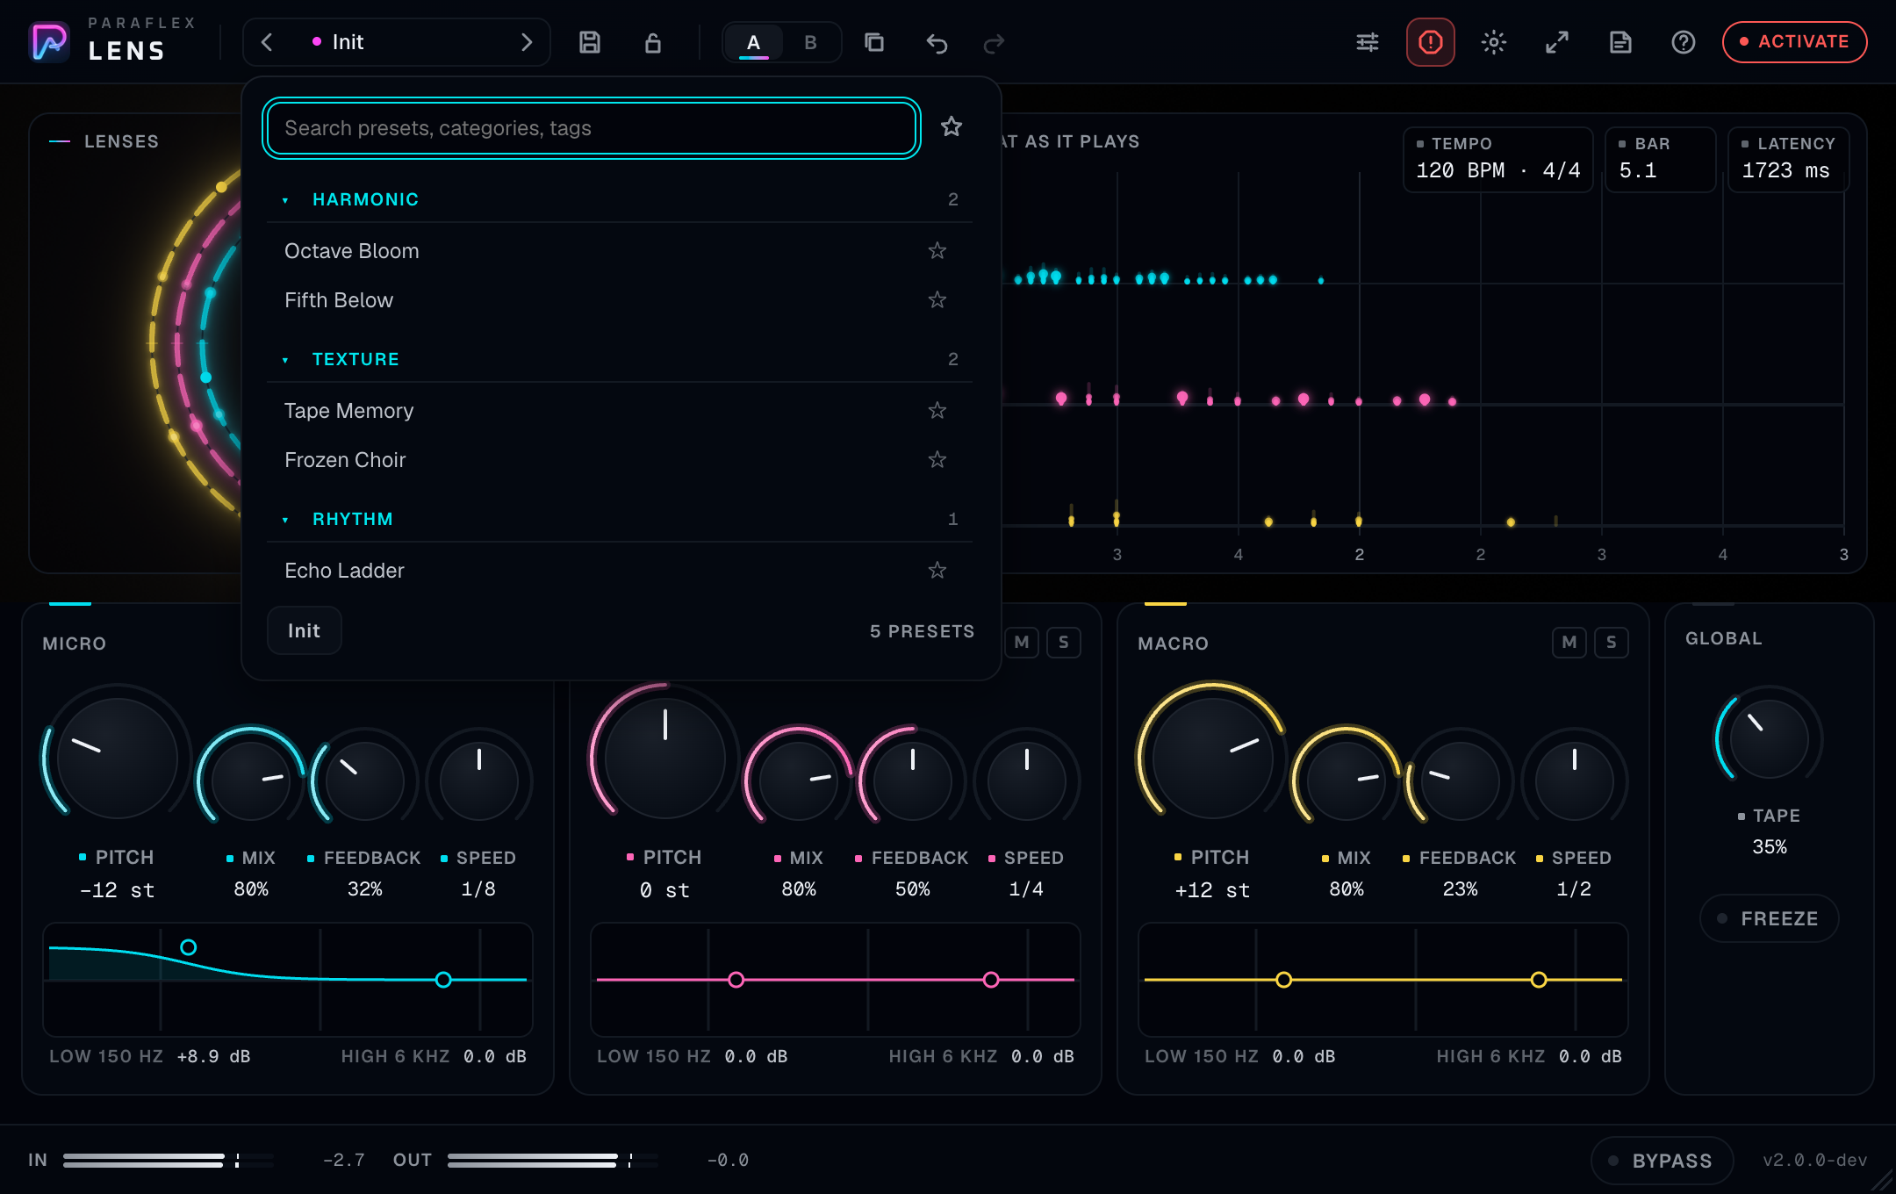Click the unlock padlock icon
This screenshot has width=1896, height=1194.
click(653, 42)
